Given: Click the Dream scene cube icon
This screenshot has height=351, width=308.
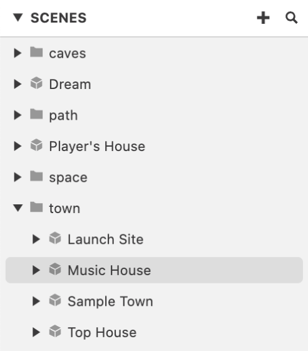Looking at the screenshot, I should 36,83.
